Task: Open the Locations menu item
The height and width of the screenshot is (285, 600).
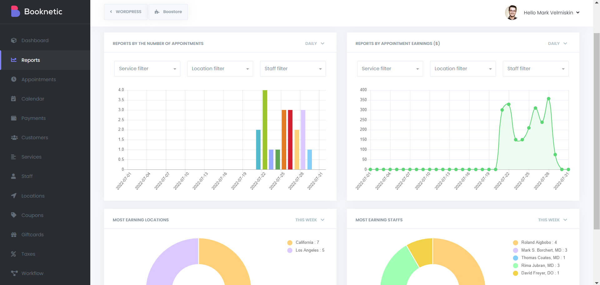Action: click(45, 196)
